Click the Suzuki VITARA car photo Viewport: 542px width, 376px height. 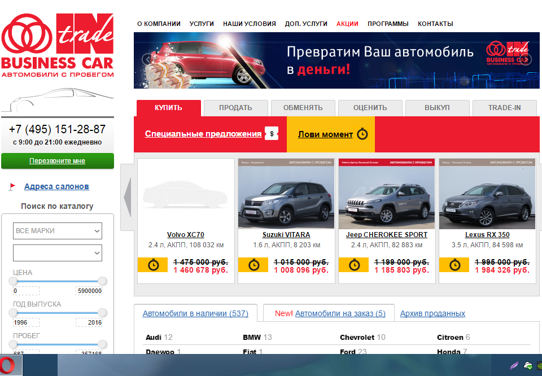point(286,194)
